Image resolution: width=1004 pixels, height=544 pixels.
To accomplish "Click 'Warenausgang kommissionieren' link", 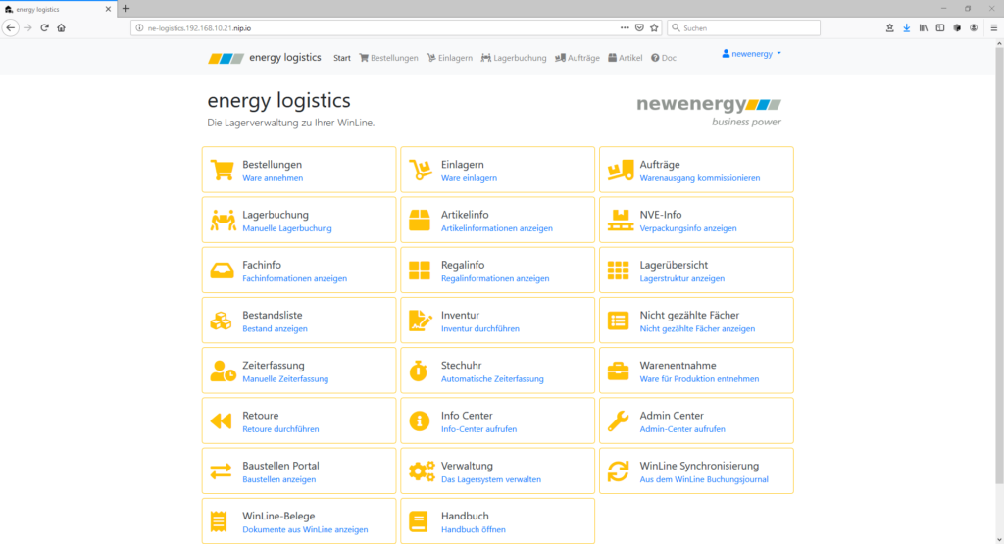I will tap(700, 178).
